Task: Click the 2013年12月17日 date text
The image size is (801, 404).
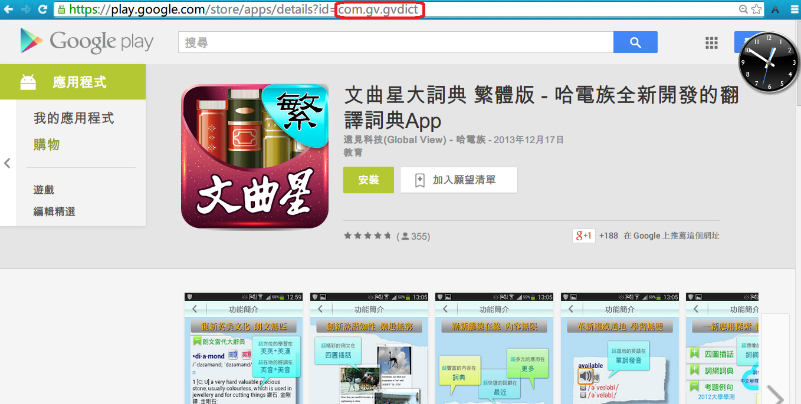Action: point(528,140)
